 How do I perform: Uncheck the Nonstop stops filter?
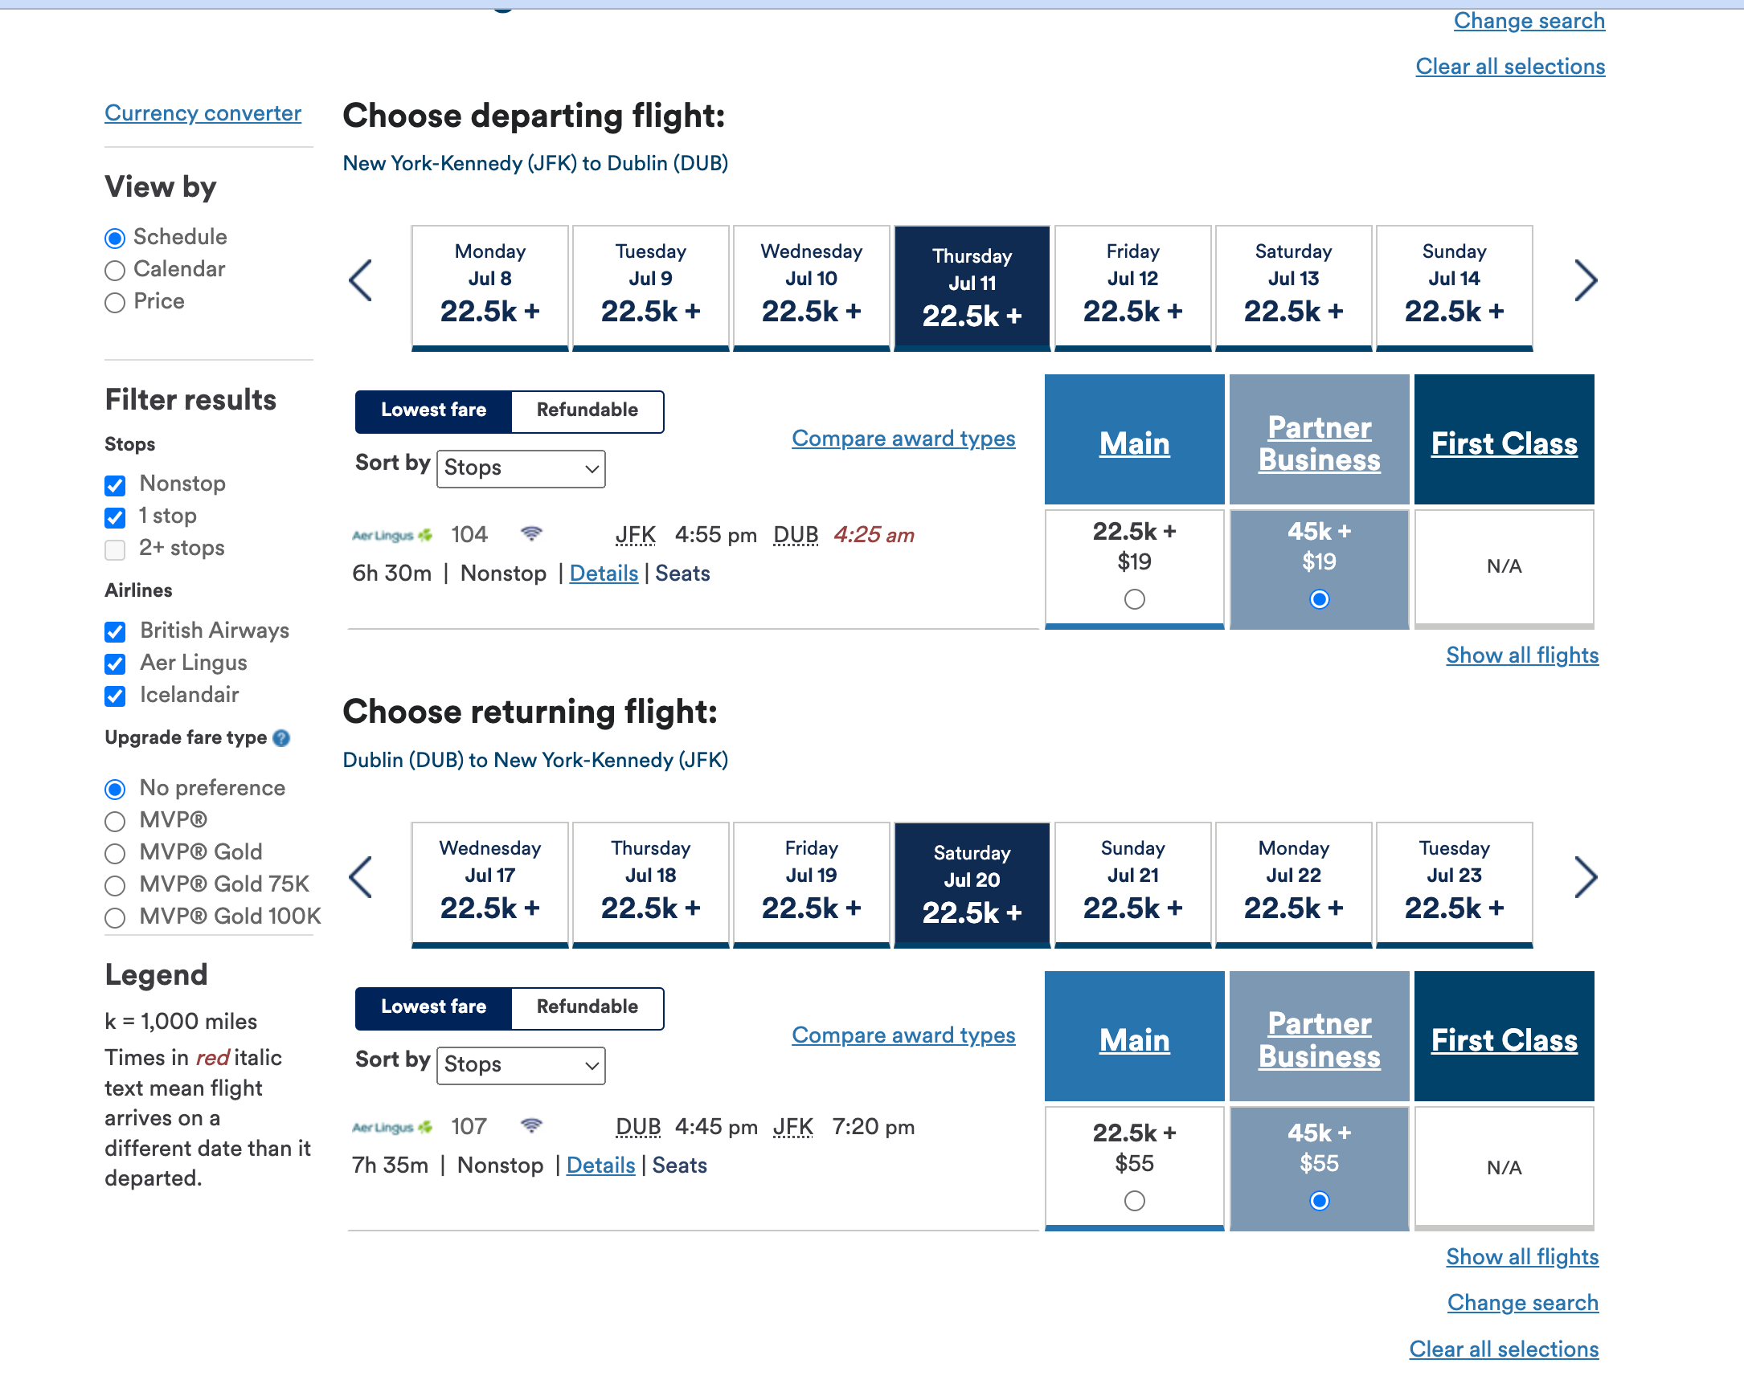point(115,485)
